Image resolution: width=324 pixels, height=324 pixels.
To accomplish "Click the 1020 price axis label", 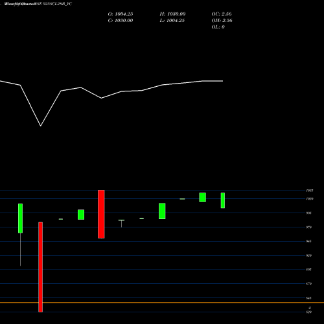I will (310, 199).
